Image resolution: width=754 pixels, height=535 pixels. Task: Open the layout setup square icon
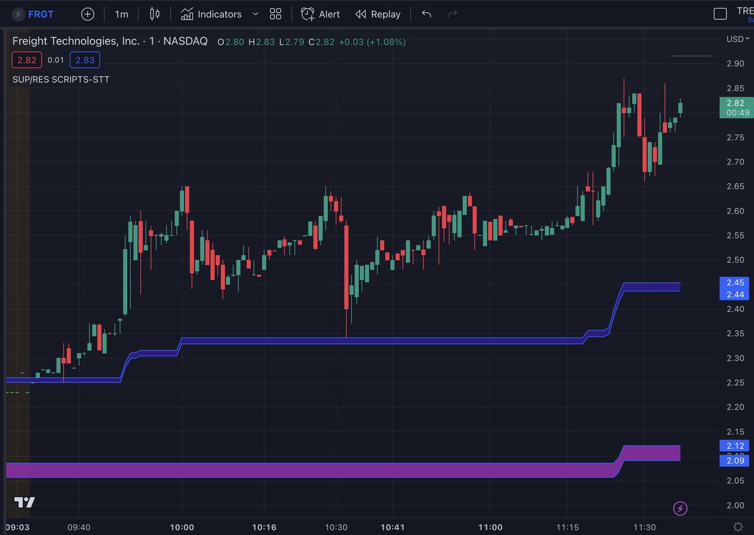pos(721,14)
